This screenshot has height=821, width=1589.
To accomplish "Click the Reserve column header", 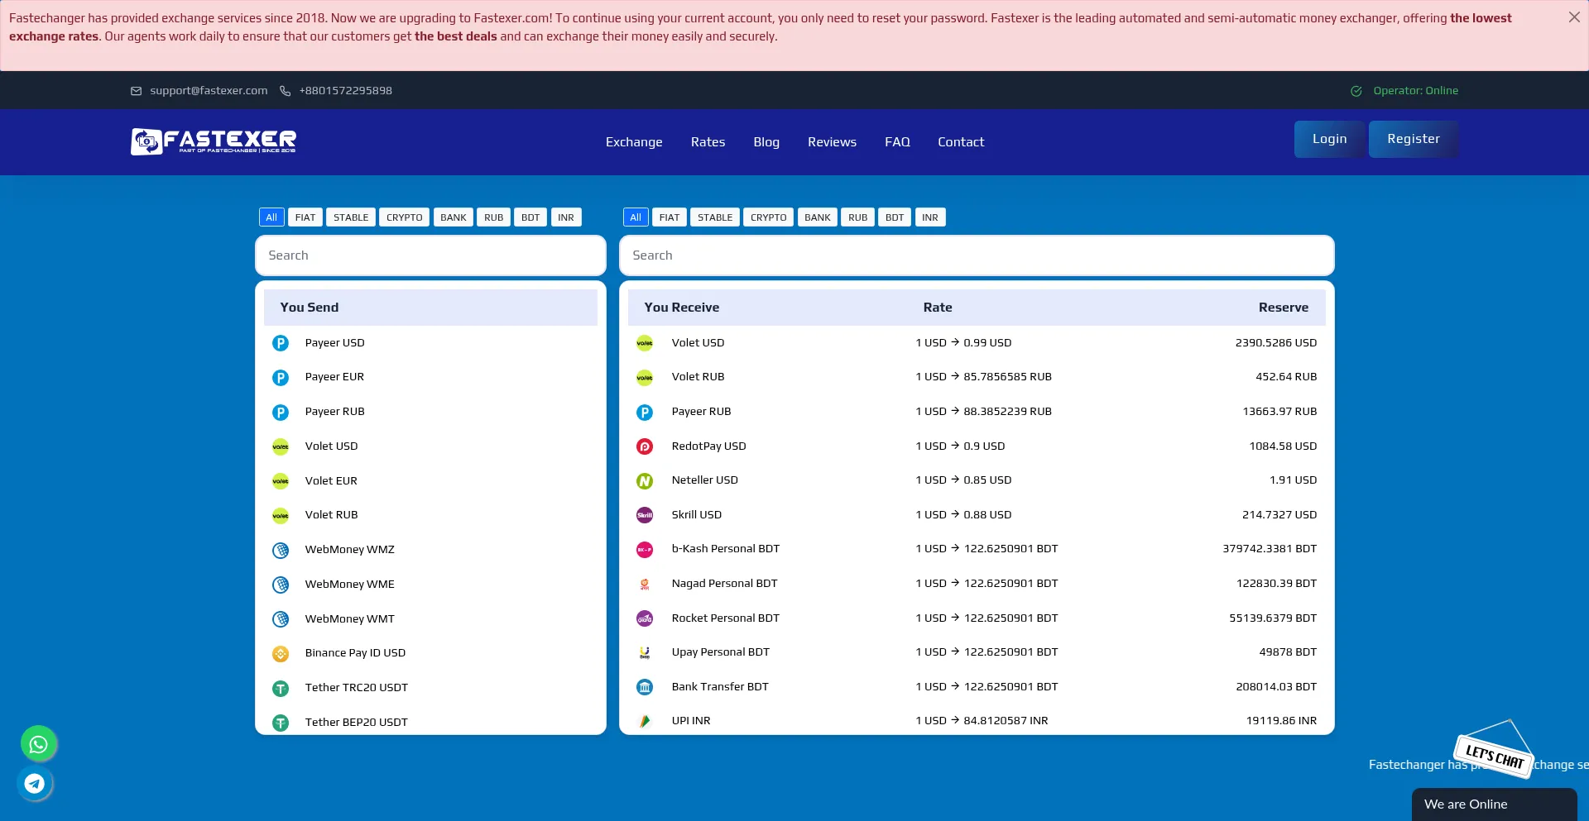I will pos(1283,308).
